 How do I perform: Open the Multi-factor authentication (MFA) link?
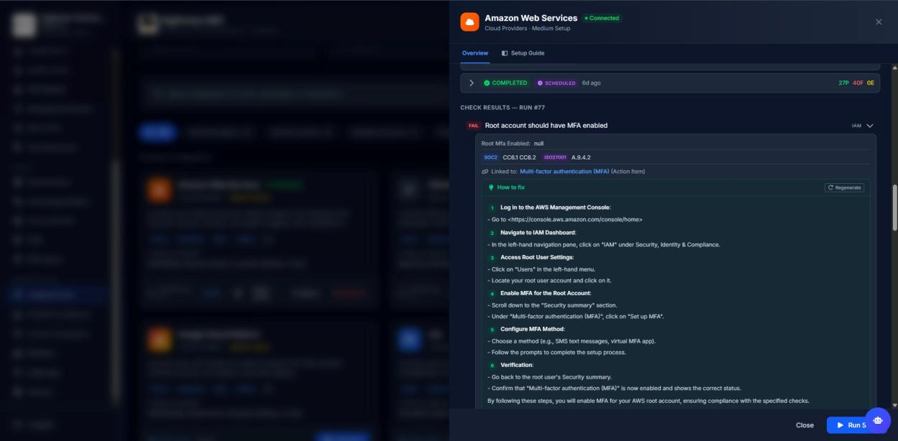pyautogui.click(x=564, y=172)
